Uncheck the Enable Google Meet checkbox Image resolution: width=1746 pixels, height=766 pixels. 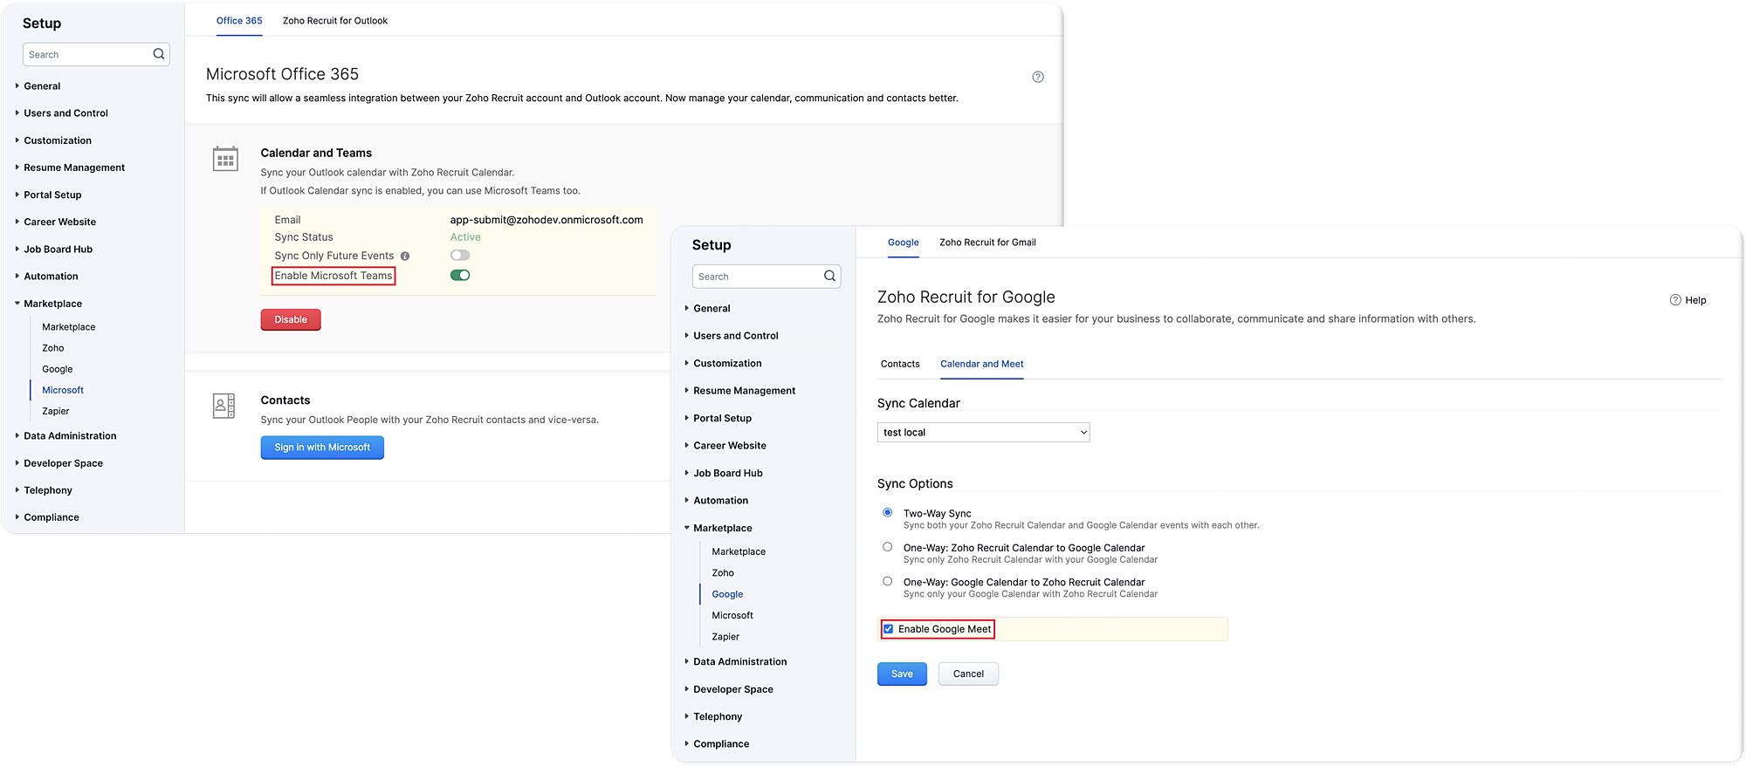coord(889,629)
